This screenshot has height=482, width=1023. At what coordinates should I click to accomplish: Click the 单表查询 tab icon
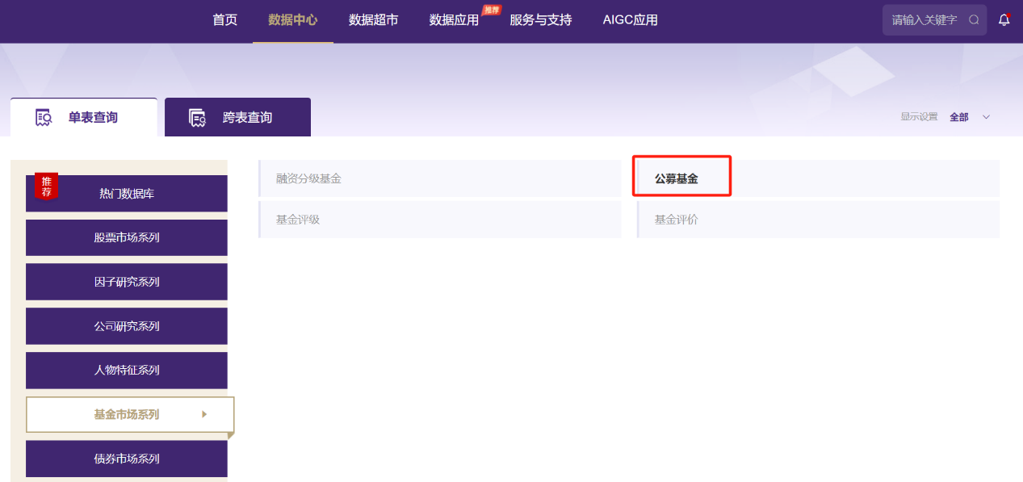point(44,118)
